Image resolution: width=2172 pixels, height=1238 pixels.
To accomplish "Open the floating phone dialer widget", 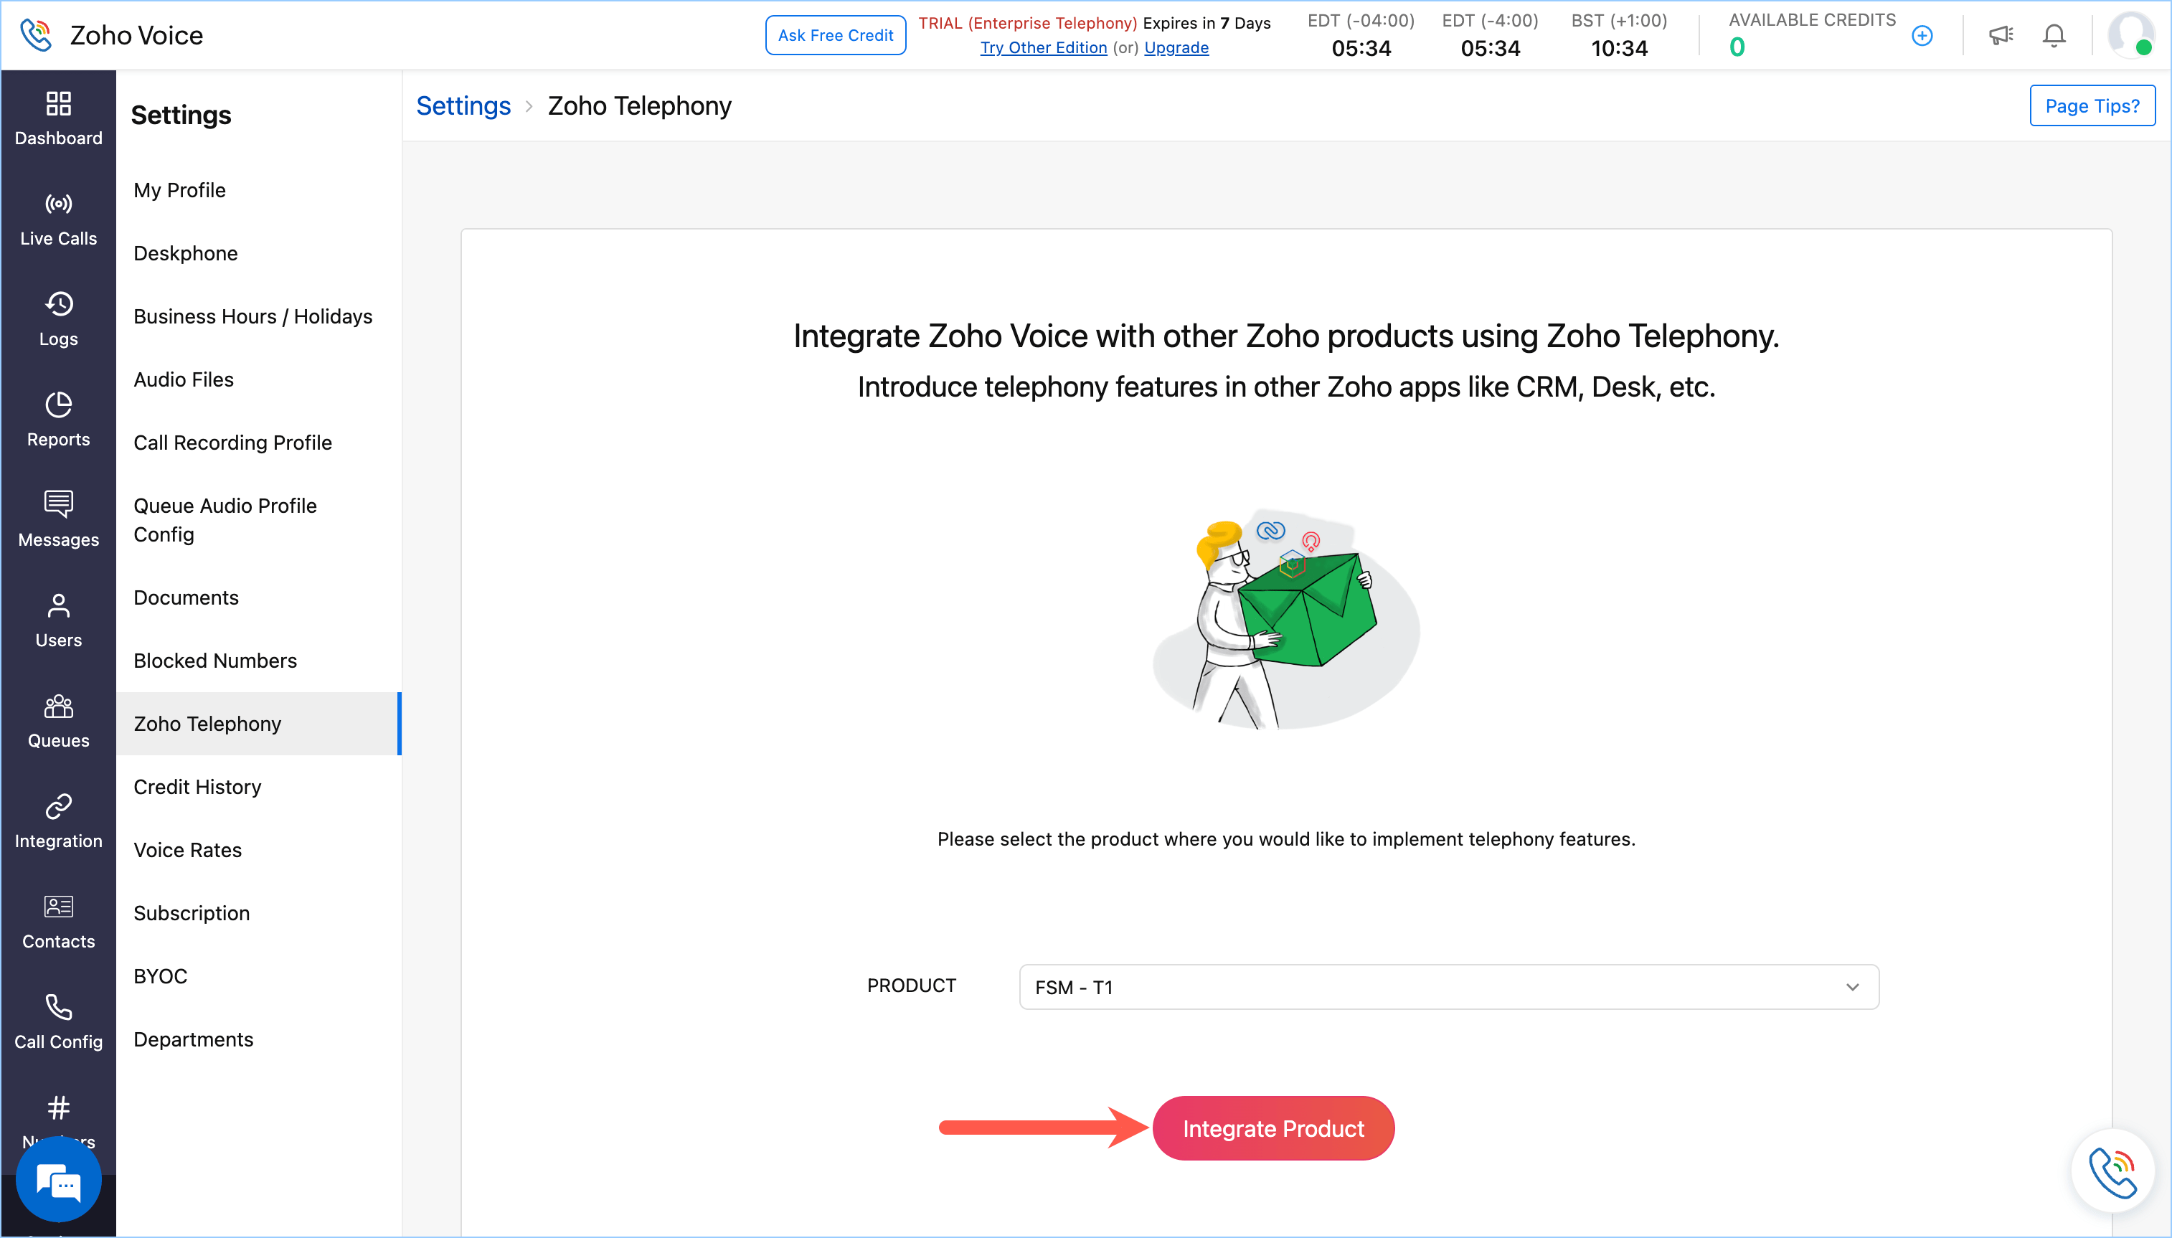I will click(2112, 1171).
